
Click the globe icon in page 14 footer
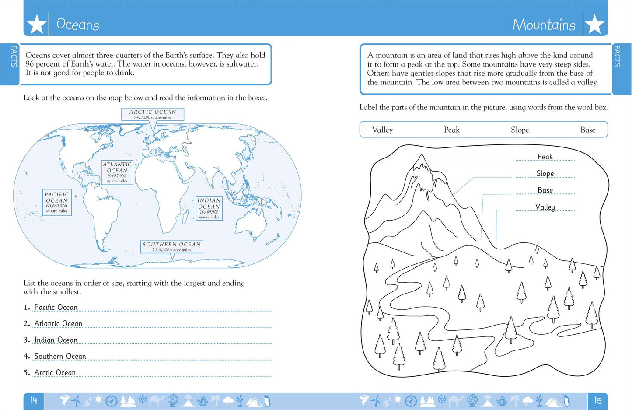pyautogui.click(x=173, y=400)
